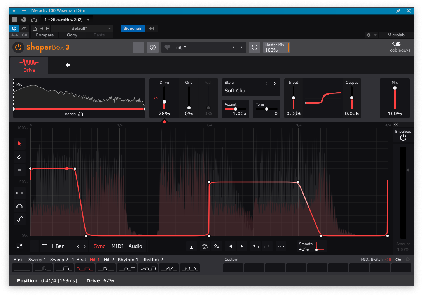Open more options ellipsis menu
Image resolution: width=423 pixels, height=296 pixels.
pos(281,246)
